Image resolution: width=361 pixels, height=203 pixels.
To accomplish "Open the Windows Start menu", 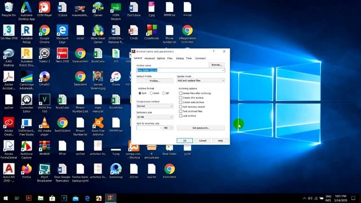I will click(6, 198).
